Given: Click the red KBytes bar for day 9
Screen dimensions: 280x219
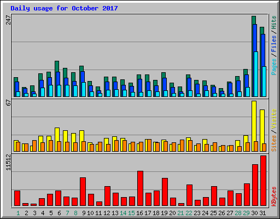Looking at the screenshot, I should 83,192.
